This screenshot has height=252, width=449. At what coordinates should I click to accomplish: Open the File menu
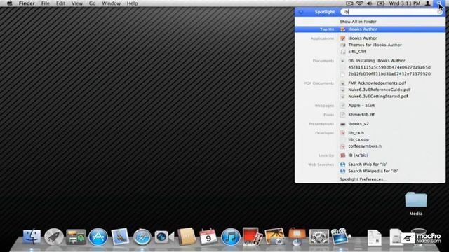click(45, 3)
